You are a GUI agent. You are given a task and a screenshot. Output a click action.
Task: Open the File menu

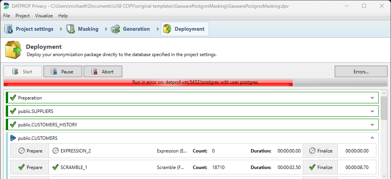pos(7,16)
